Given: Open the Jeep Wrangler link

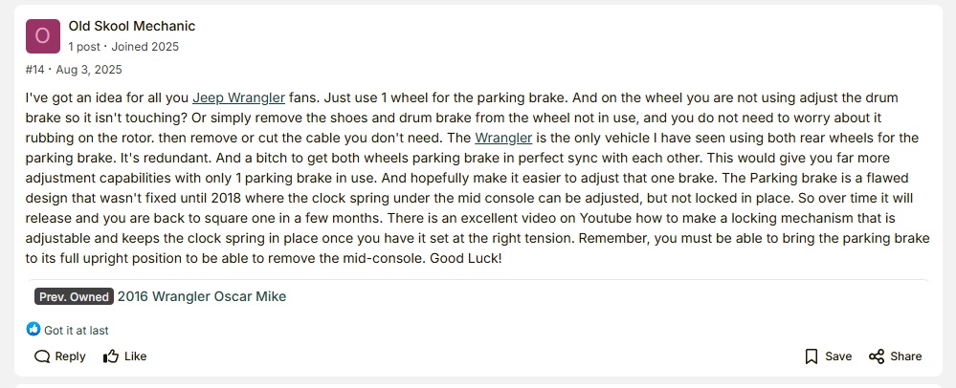Looking at the screenshot, I should [238, 97].
